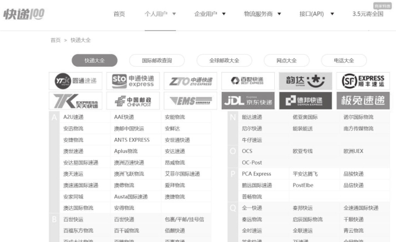This screenshot has width=396, height=242.
Task: Go to 首页 in the top navigation
Action: [x=119, y=14]
